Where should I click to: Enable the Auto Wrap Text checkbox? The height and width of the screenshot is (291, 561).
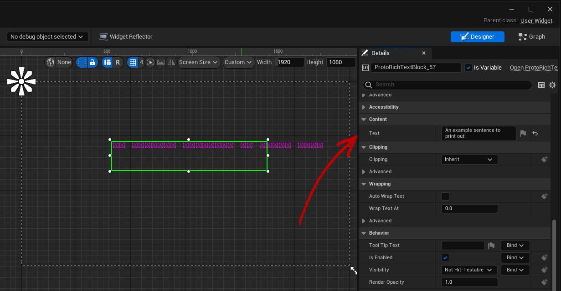tap(445, 196)
